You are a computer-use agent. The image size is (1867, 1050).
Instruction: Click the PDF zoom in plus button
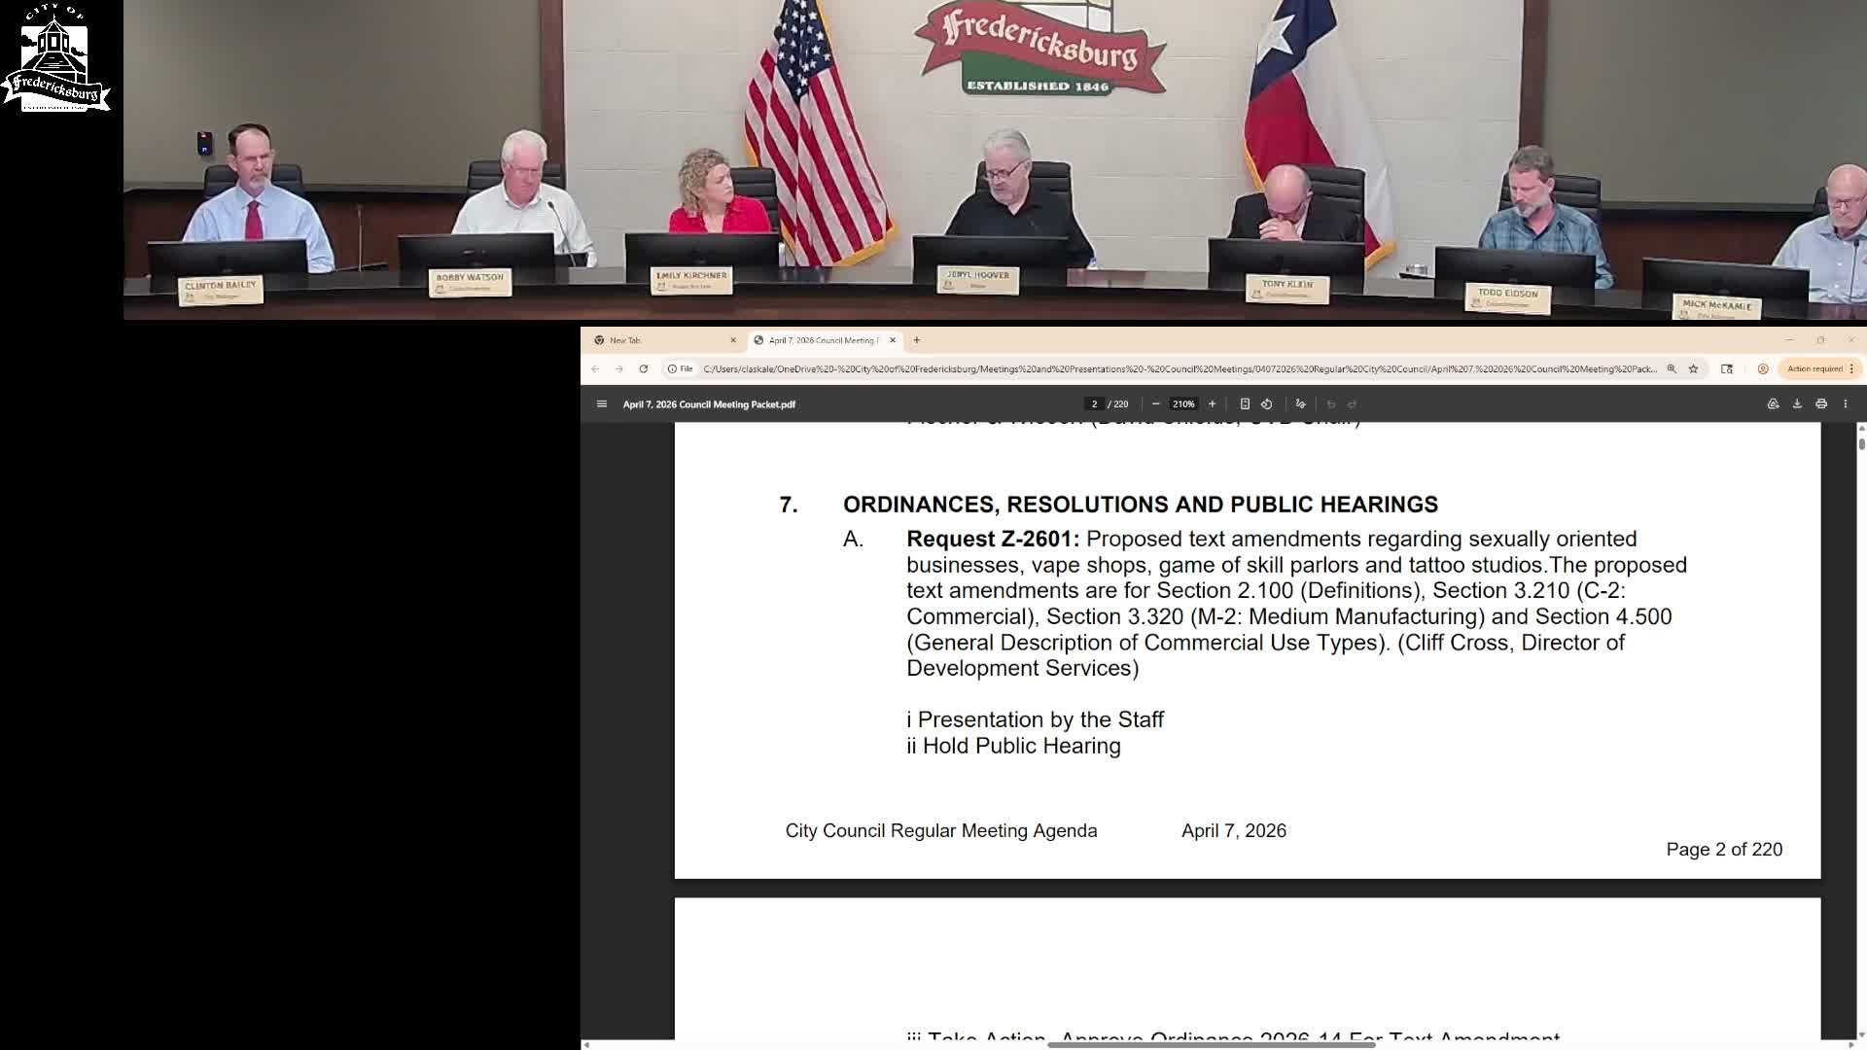click(1212, 404)
